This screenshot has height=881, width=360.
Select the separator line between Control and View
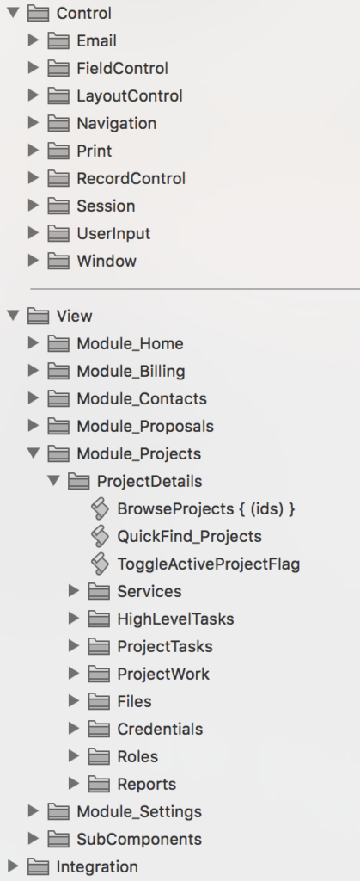click(195, 289)
